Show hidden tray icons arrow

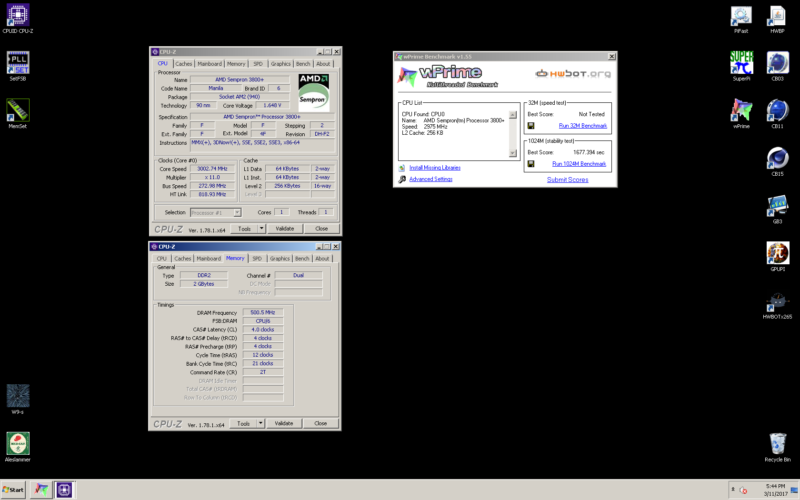click(x=733, y=490)
